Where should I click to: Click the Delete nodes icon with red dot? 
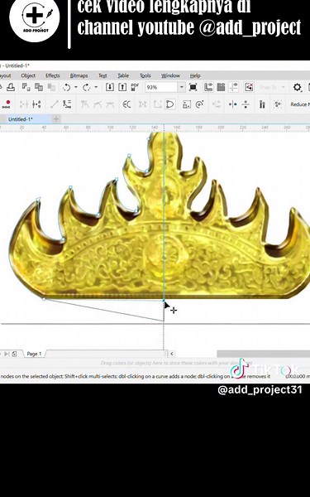(7, 104)
